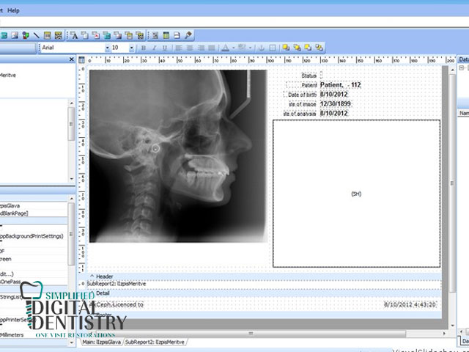Select the DBImage component tool
Image resolution: width=469 pixels, height=352 pixels.
118,36
